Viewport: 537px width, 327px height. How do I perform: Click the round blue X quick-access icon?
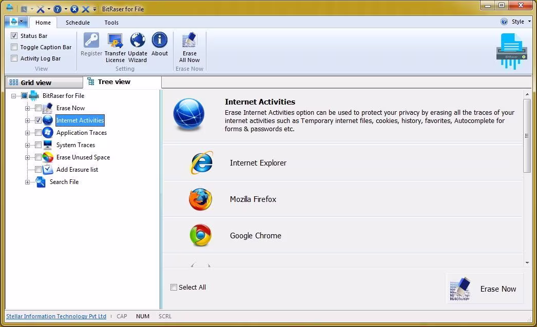pyautogui.click(x=74, y=9)
